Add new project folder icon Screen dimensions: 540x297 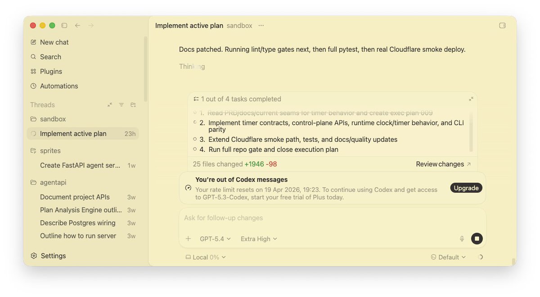coord(133,105)
